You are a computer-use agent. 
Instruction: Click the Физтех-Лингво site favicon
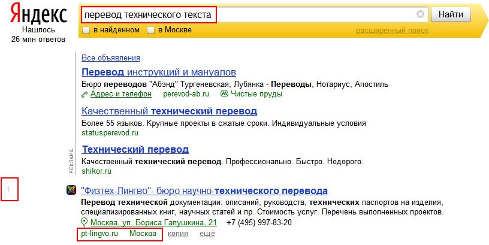point(71,190)
